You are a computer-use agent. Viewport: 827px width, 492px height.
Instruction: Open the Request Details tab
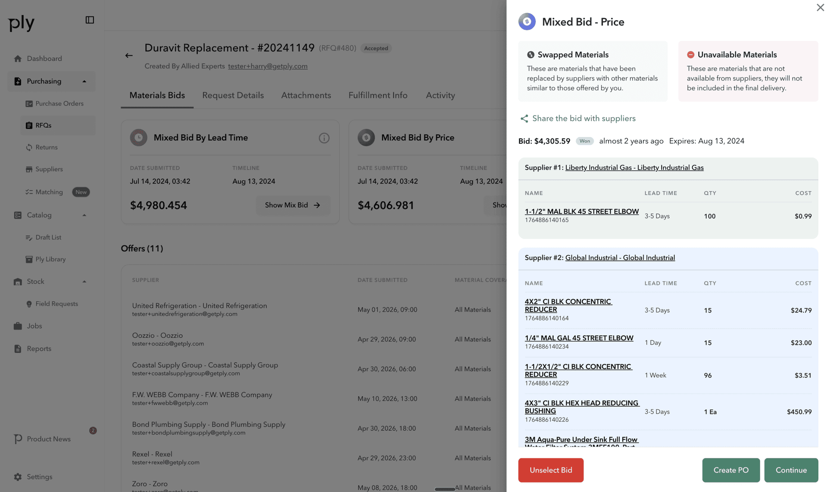[x=233, y=96]
